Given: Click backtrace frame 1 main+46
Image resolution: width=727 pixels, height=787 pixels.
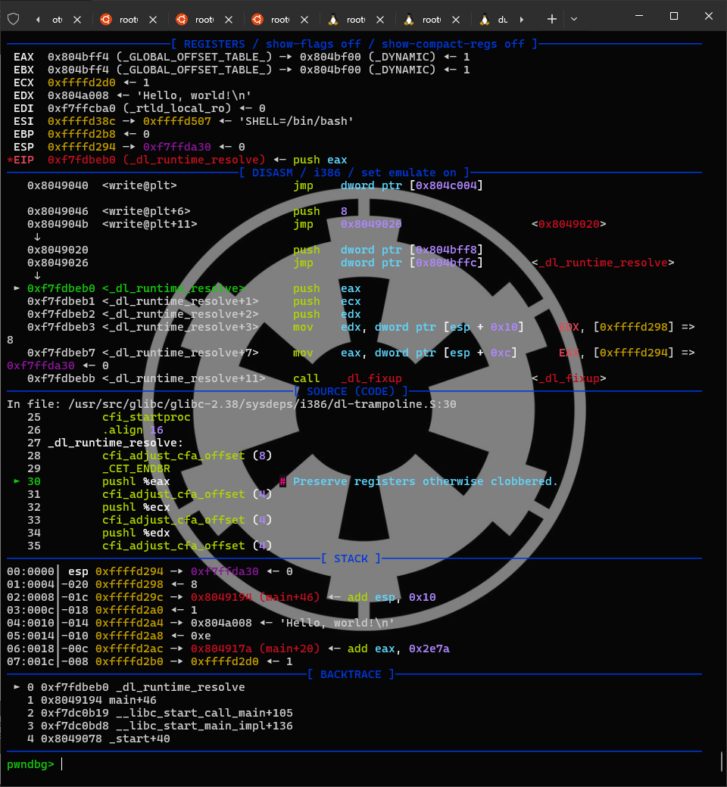Looking at the screenshot, I should point(92,700).
